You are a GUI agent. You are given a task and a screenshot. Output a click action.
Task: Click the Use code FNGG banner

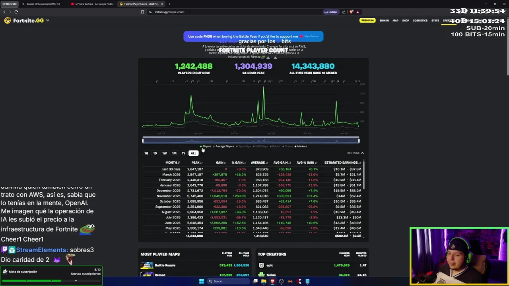pos(253,36)
